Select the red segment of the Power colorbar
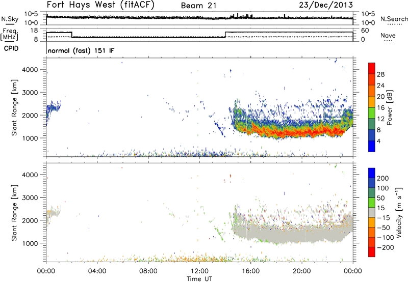The image size is (408, 282). 372,68
